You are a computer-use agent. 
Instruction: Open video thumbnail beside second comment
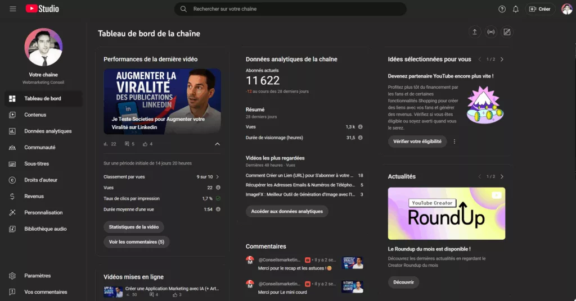[x=352, y=287]
